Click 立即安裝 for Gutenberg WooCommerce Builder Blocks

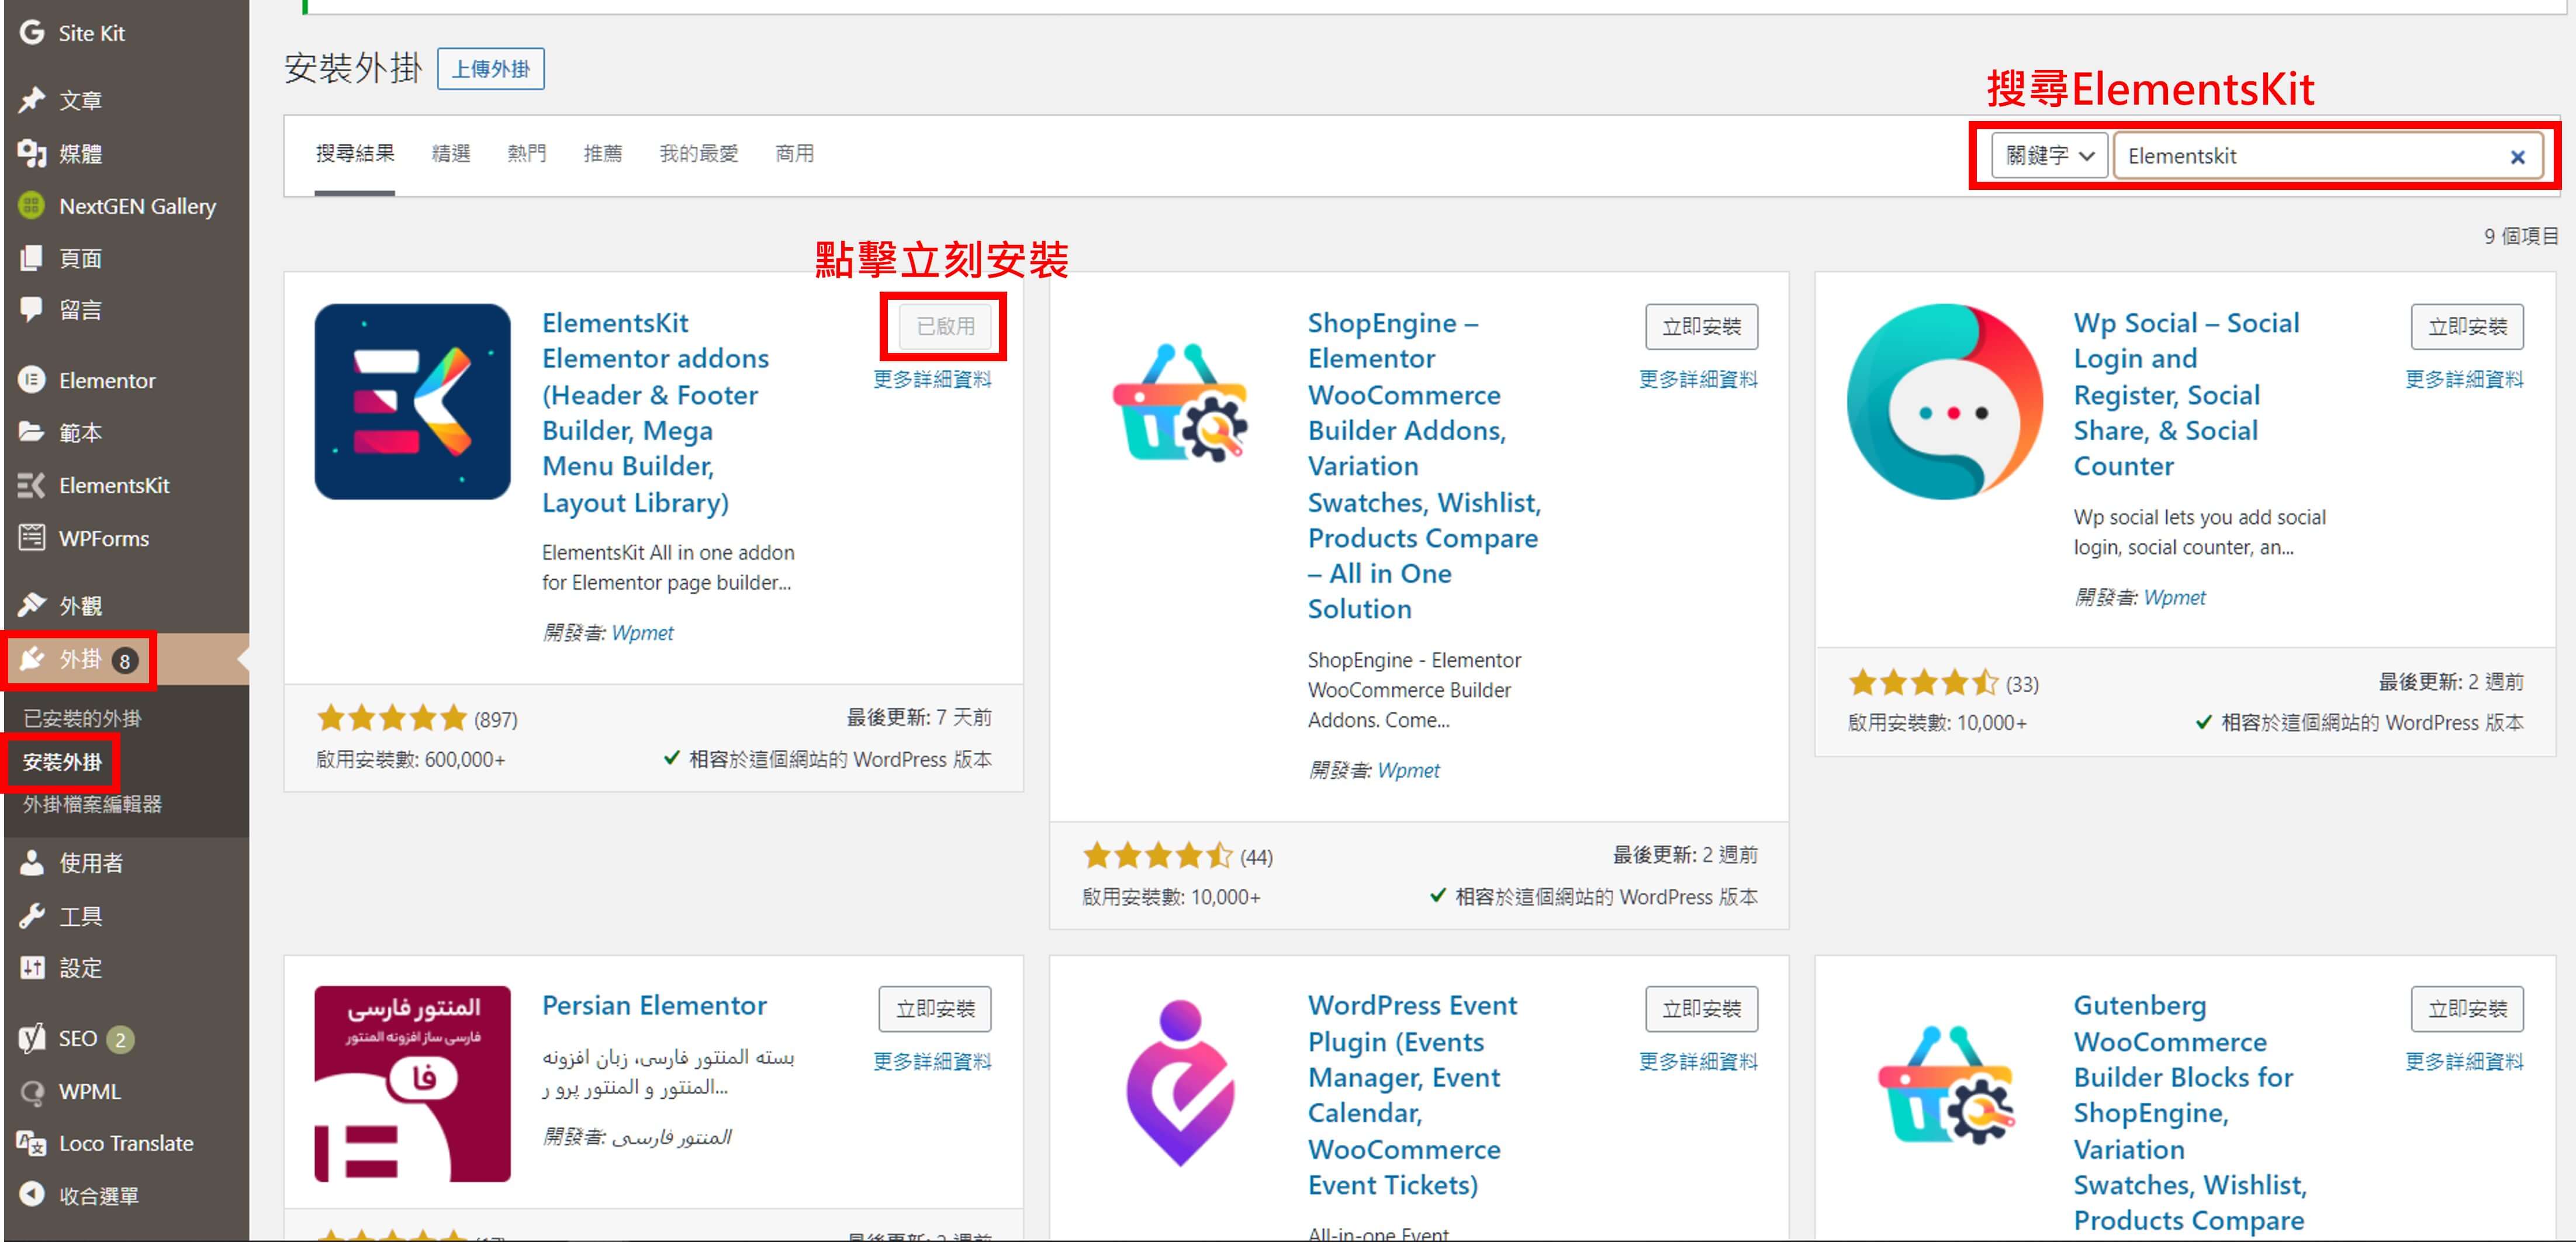click(2467, 1008)
